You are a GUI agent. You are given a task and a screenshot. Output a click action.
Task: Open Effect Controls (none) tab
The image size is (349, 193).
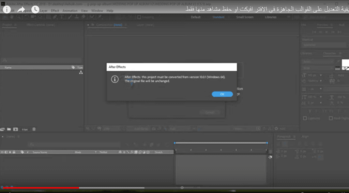coord(40,25)
